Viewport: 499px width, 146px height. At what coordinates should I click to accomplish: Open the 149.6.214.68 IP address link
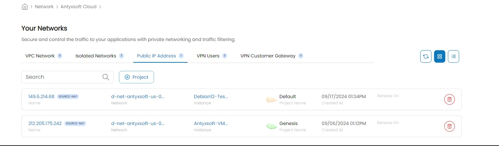41,96
